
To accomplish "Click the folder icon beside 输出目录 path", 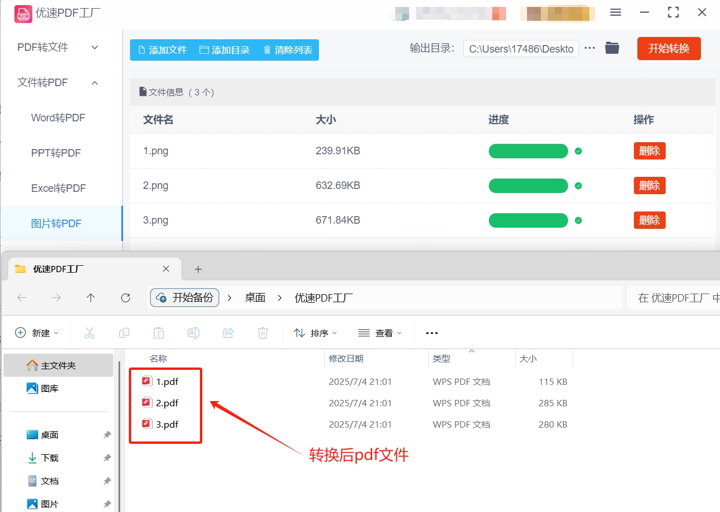I will click(612, 49).
